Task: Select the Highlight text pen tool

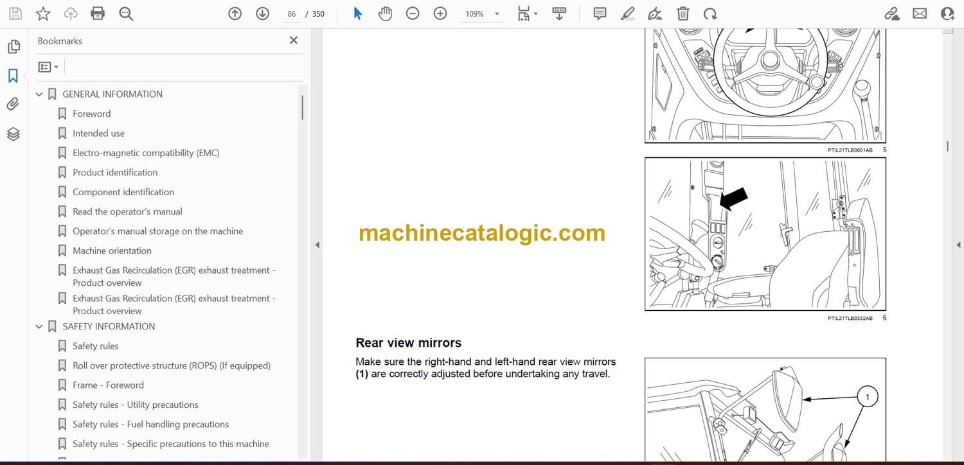Action: pyautogui.click(x=628, y=13)
